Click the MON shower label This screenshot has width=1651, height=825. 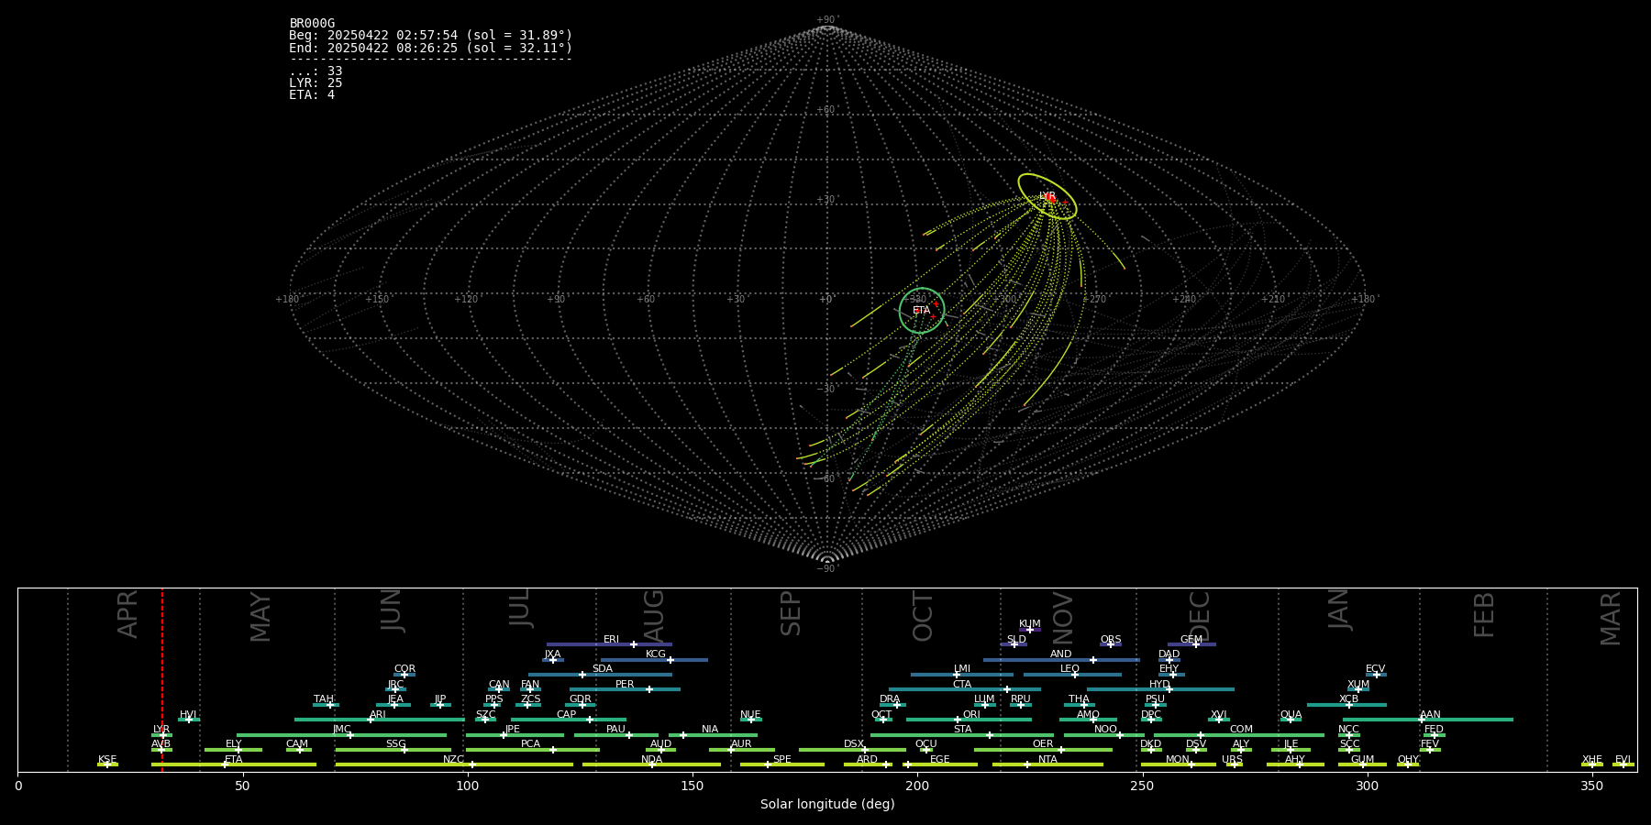pos(1178,760)
